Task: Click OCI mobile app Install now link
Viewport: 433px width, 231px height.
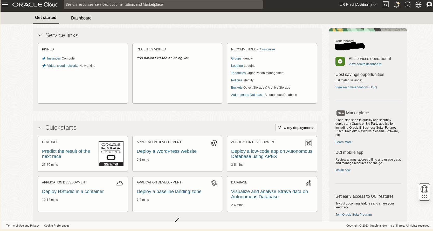Action: click(x=343, y=170)
